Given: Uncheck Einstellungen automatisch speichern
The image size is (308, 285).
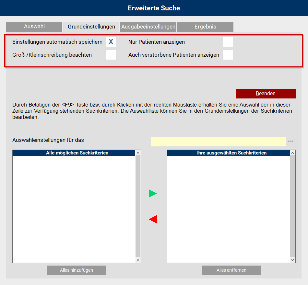Looking at the screenshot, I should [x=111, y=41].
